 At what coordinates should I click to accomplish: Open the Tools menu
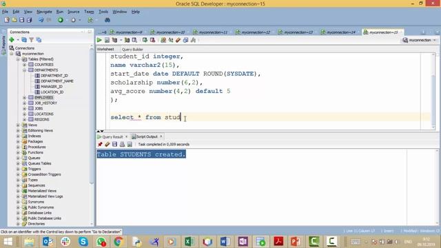103,12
